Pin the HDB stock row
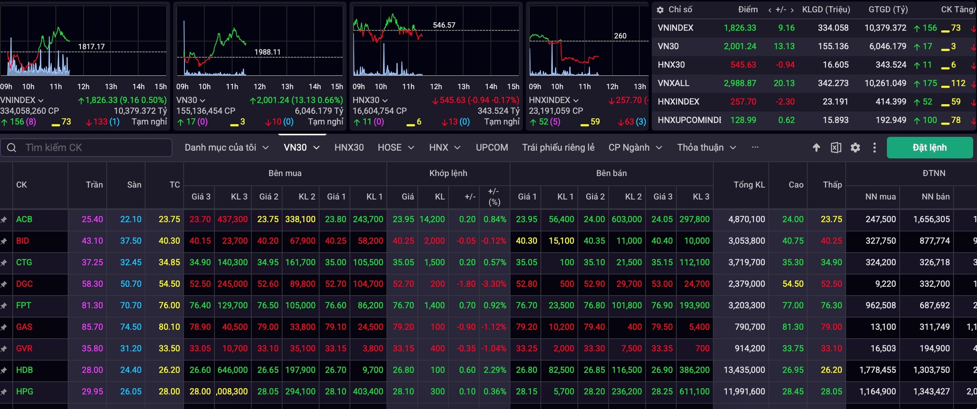977x409 pixels. click(4, 370)
